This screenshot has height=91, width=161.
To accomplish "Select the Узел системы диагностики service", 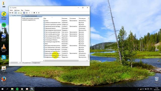I will pos(65,32).
